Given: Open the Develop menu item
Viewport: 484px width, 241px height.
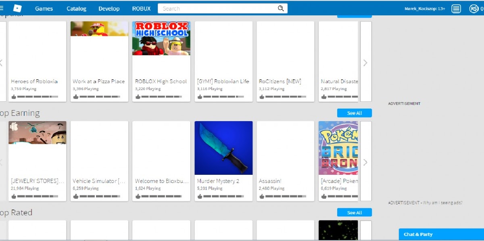Looking at the screenshot, I should 109,8.
